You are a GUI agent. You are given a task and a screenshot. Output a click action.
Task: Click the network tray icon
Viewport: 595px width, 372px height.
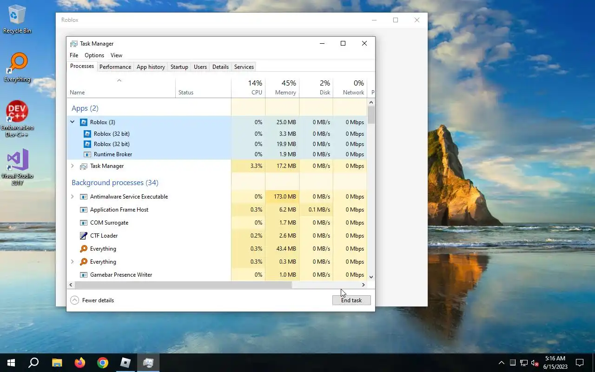(x=524, y=363)
